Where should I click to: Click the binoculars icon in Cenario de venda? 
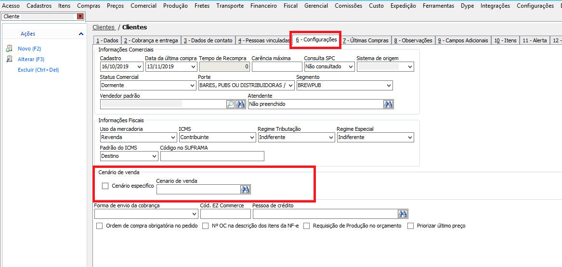[x=245, y=190]
